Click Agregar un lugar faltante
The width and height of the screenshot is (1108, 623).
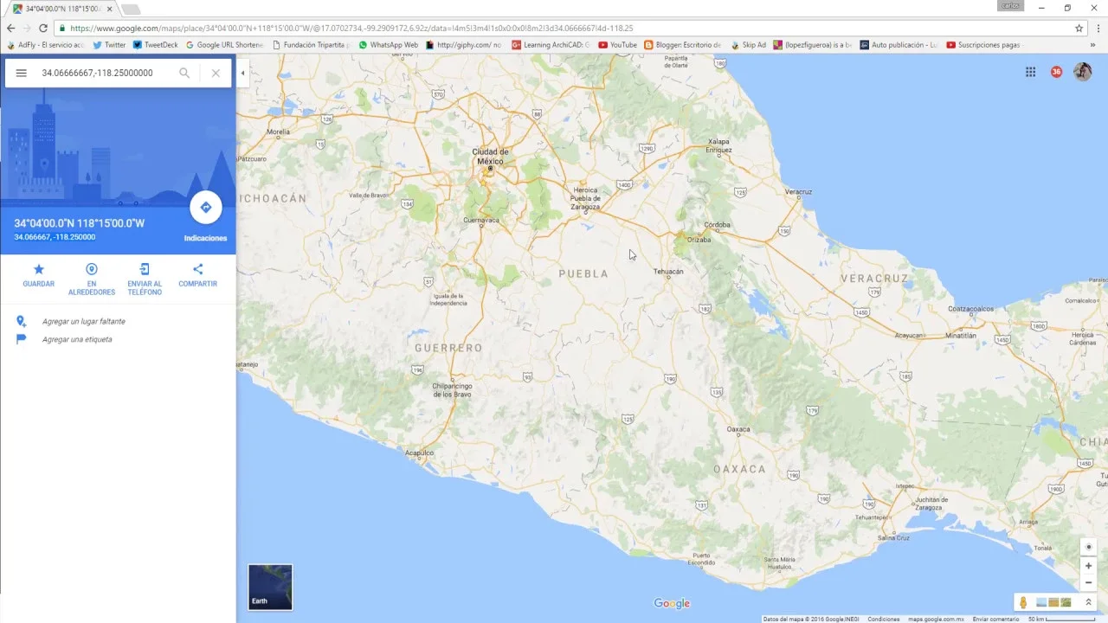pos(83,322)
